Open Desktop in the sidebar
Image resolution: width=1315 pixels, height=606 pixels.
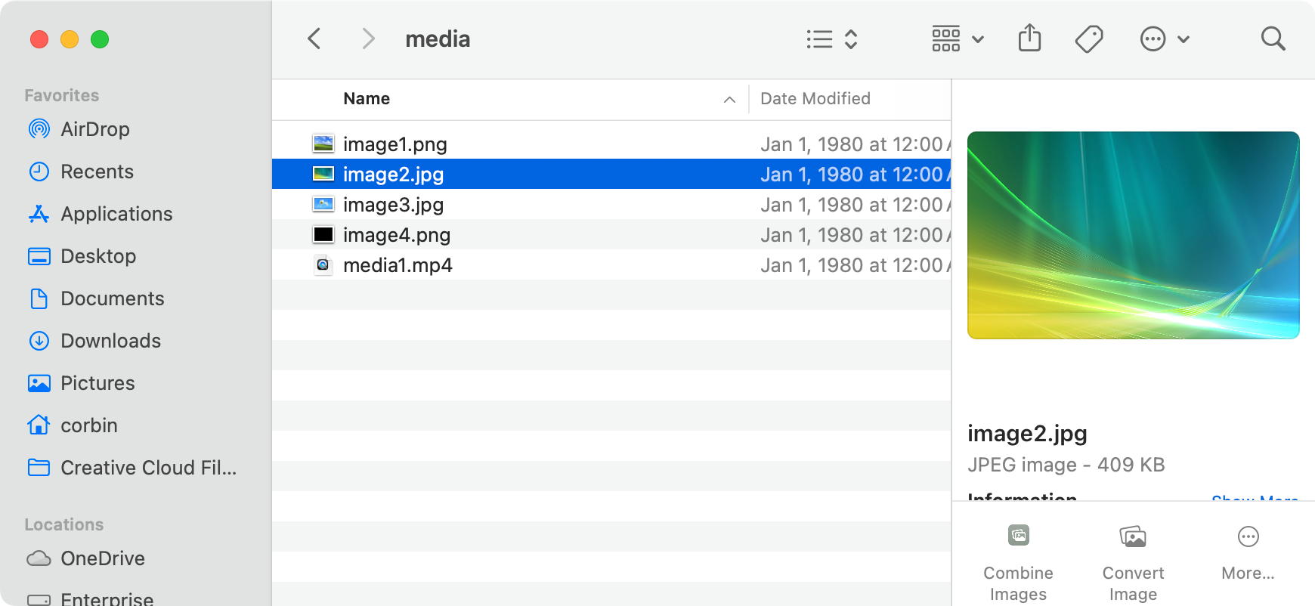[x=98, y=256]
